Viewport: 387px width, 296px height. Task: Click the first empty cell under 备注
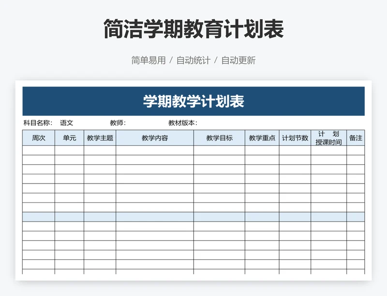click(356, 150)
